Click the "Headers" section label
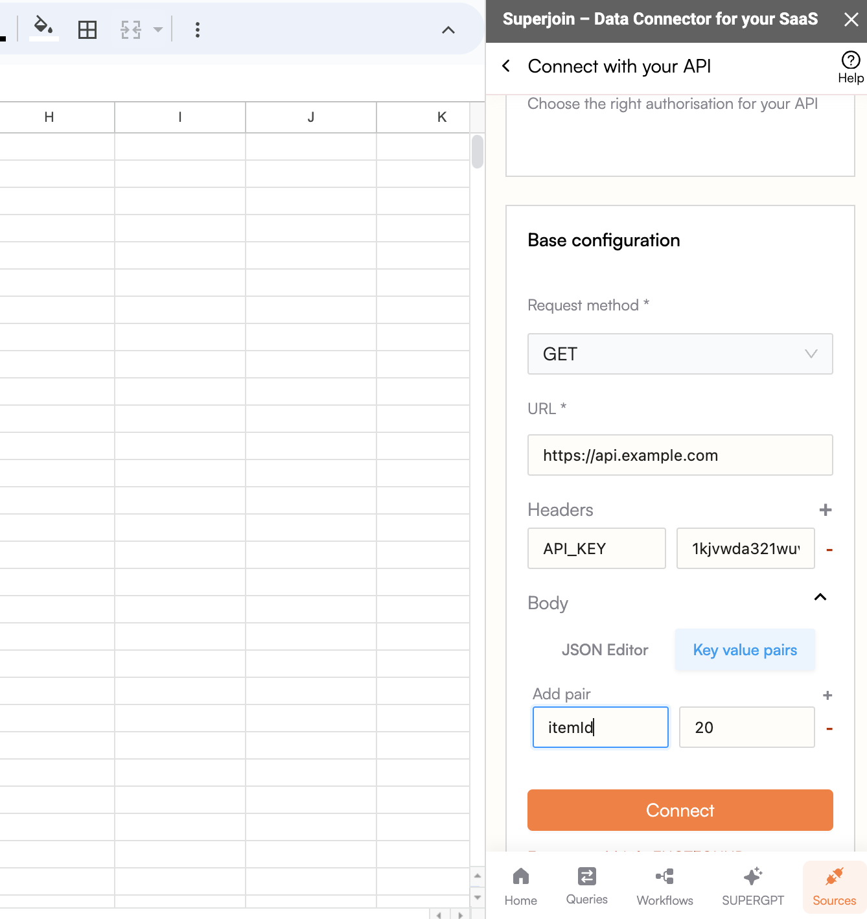Screen dimensions: 867x919 561,510
